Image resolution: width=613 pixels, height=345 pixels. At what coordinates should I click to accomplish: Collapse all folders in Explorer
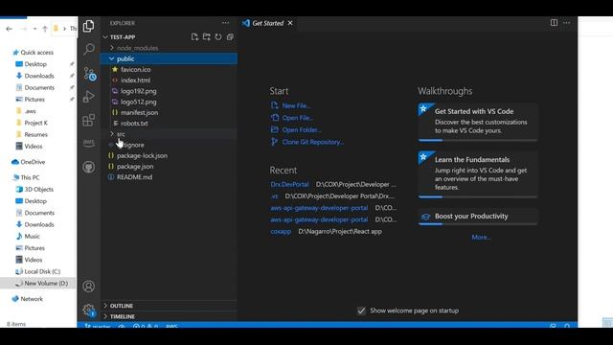[230, 36]
